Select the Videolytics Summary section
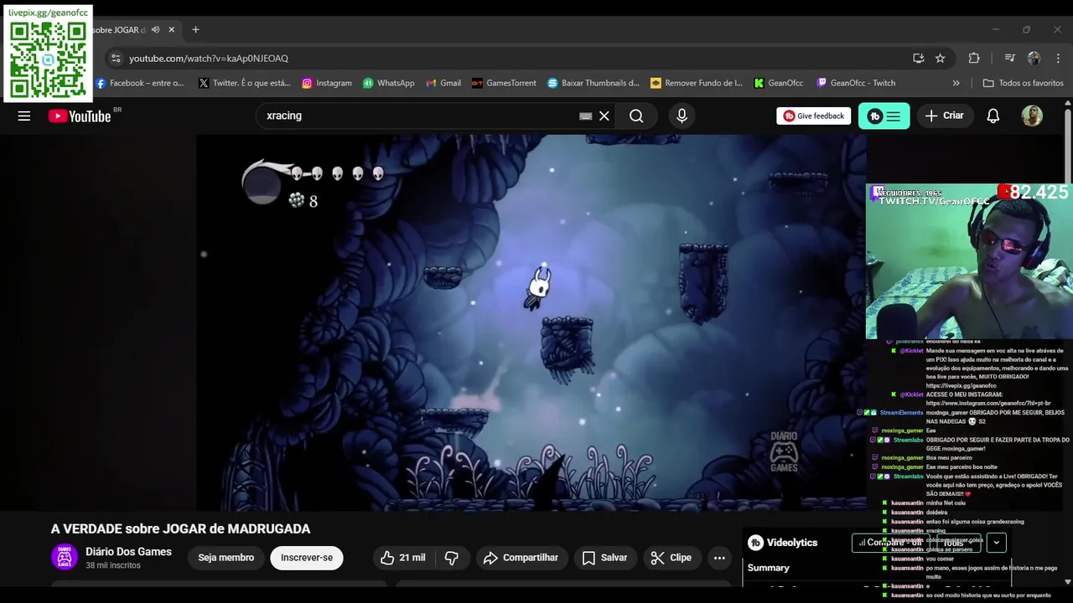 [769, 568]
